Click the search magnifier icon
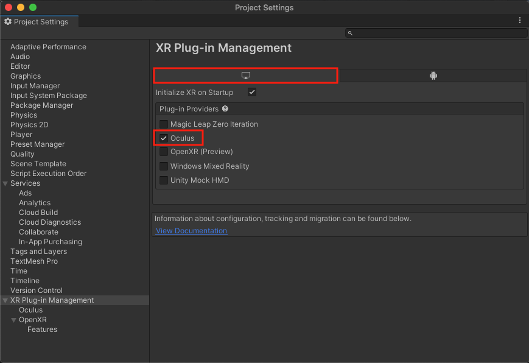The width and height of the screenshot is (529, 363). tap(350, 33)
